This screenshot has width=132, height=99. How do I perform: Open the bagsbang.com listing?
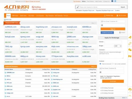point(42,27)
